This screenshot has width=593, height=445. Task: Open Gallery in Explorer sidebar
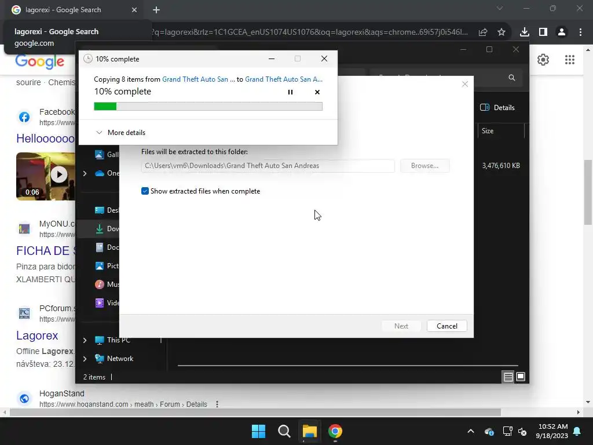click(107, 154)
